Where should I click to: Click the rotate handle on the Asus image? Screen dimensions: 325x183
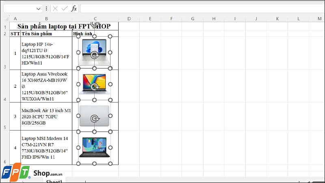coord(95,87)
